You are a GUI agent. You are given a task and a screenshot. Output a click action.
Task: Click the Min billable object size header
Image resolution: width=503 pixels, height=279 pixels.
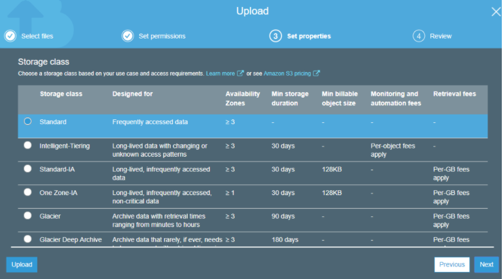coord(339,99)
